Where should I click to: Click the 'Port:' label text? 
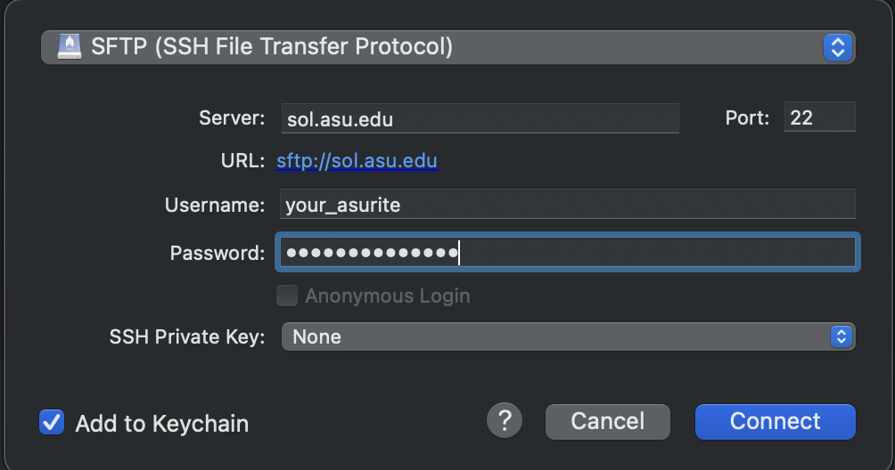[747, 117]
